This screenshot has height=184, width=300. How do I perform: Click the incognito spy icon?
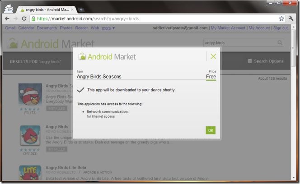tap(9, 9)
